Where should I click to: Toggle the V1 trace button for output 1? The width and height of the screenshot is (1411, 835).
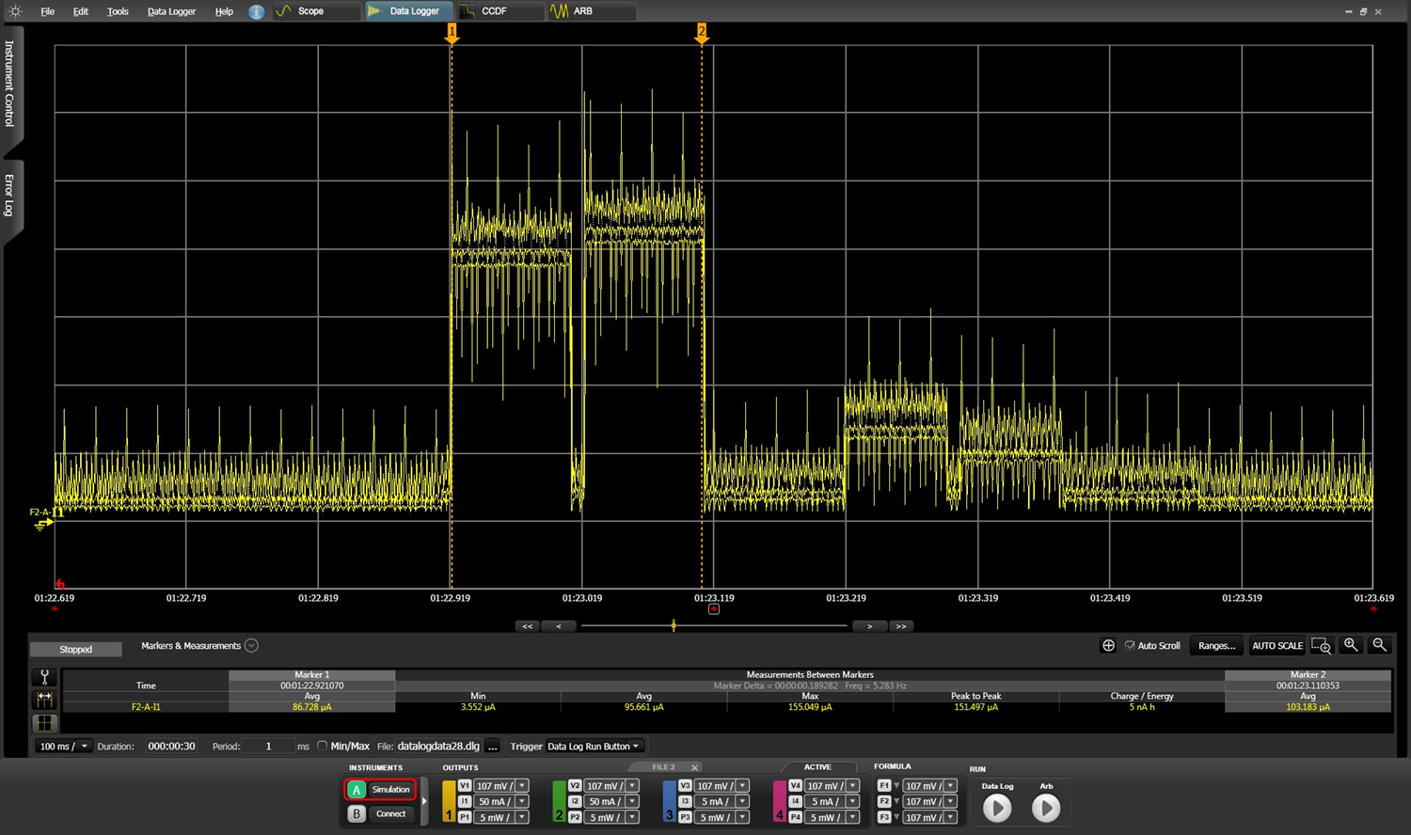click(x=464, y=786)
